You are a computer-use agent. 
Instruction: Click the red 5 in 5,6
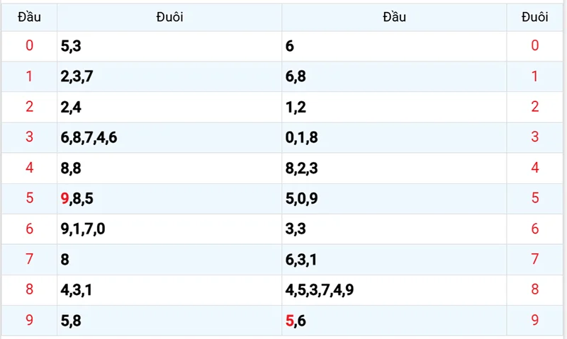tap(289, 321)
